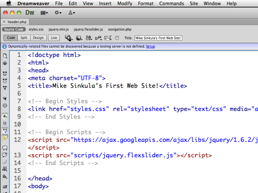Toggle Highlight Invalid Code button

click(5, 123)
